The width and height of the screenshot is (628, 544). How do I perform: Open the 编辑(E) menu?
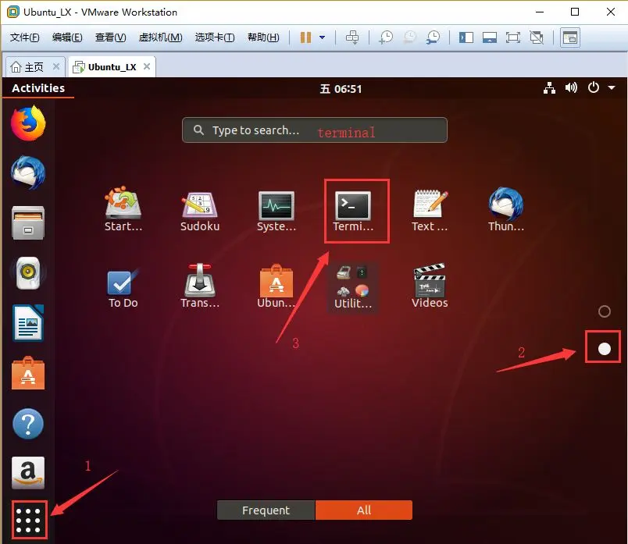tap(67, 37)
